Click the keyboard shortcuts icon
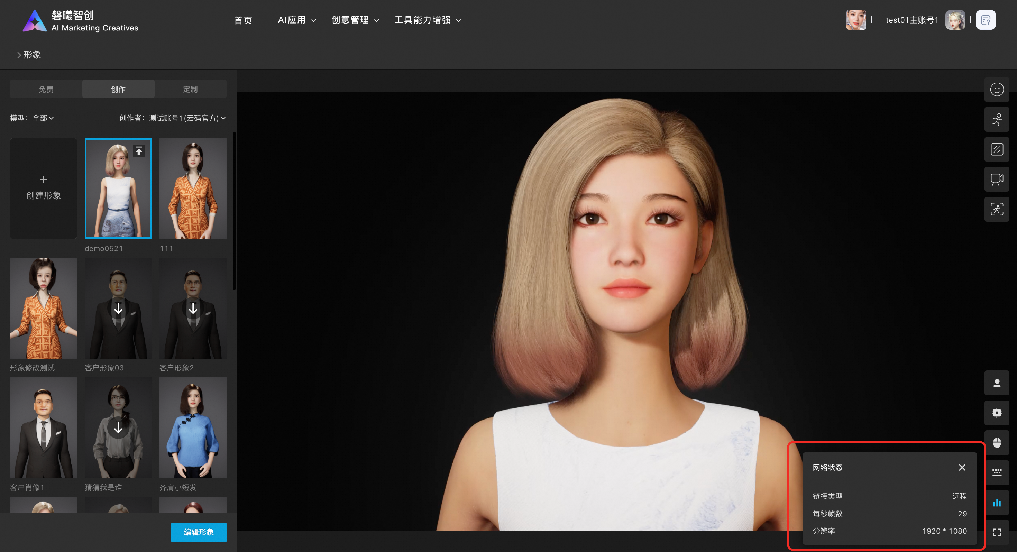 [x=997, y=473]
